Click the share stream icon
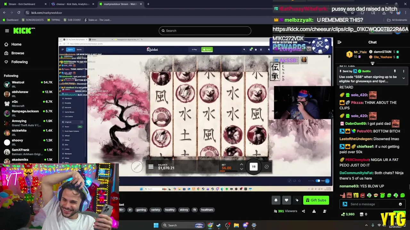This screenshot has height=230, width=410. point(303,211)
